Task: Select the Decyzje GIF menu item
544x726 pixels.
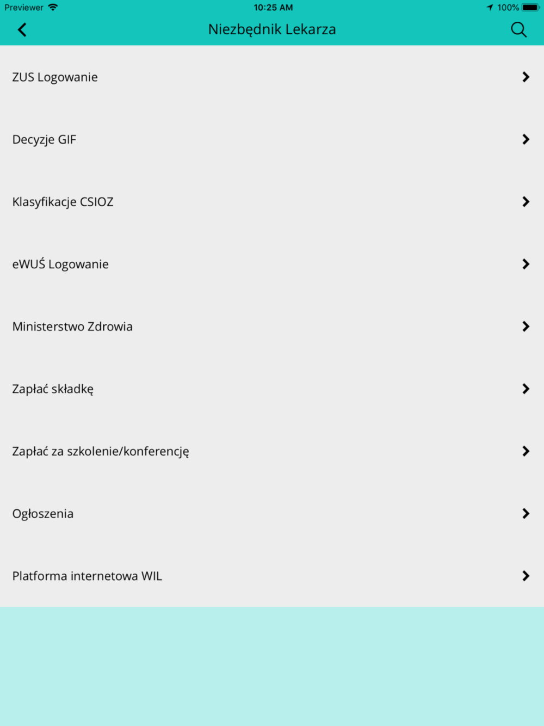Action: [x=272, y=139]
